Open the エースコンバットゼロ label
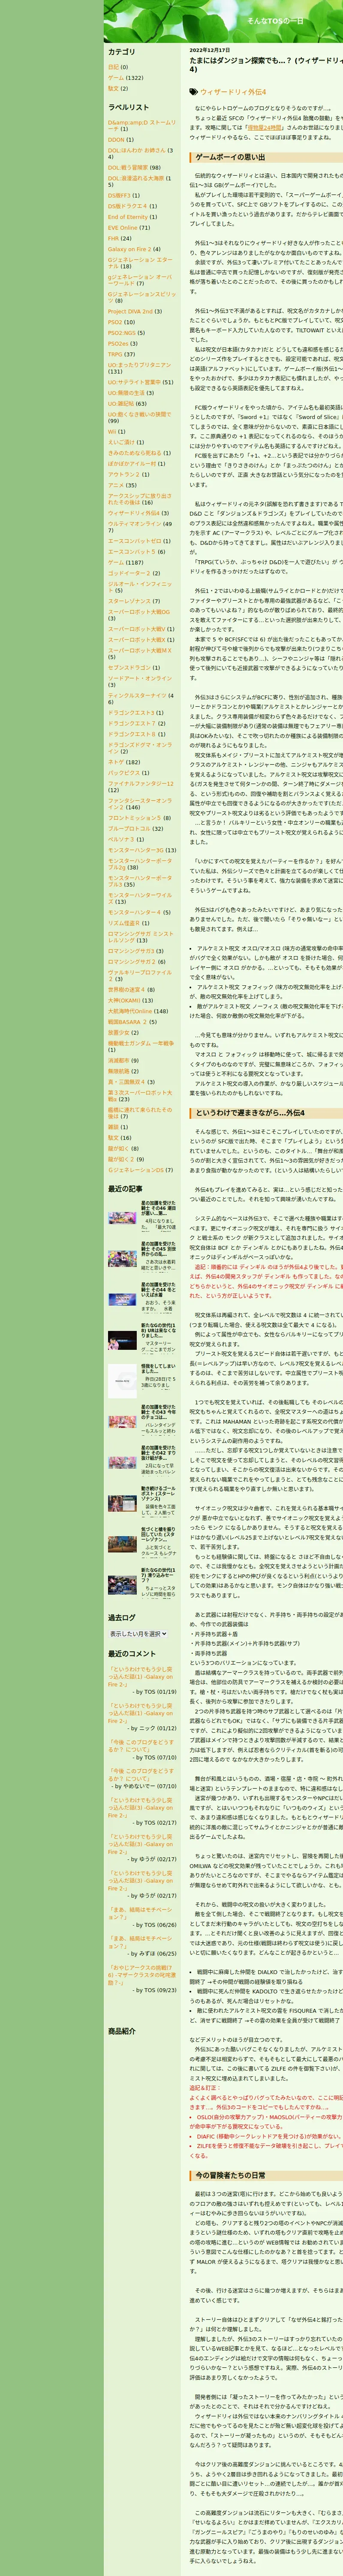Viewport: 343px width, 2576px height. tap(134, 541)
